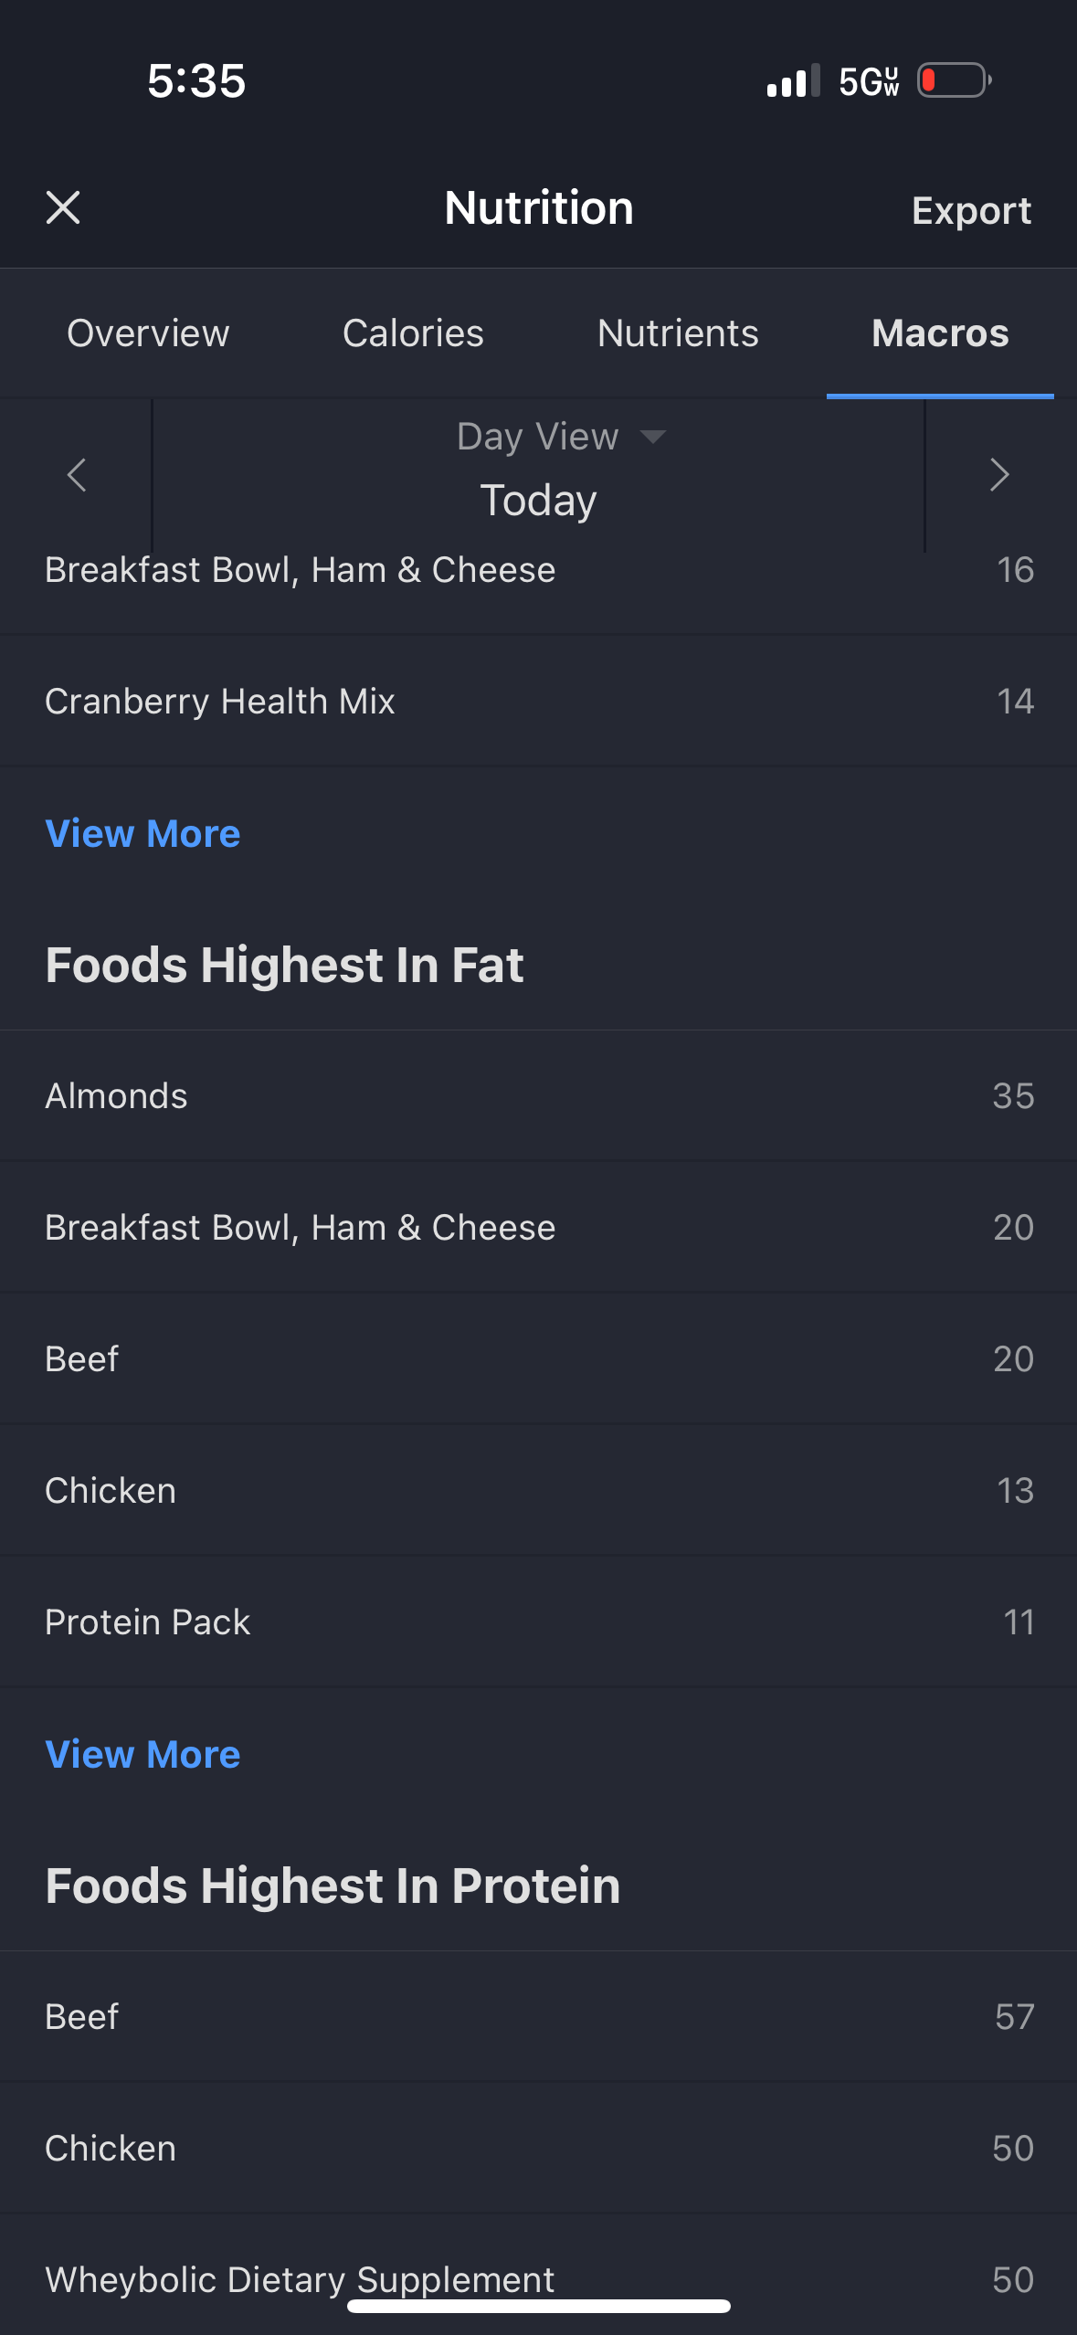1077x2335 pixels.
Task: Tap the battery indicator in status bar
Action: (x=955, y=80)
